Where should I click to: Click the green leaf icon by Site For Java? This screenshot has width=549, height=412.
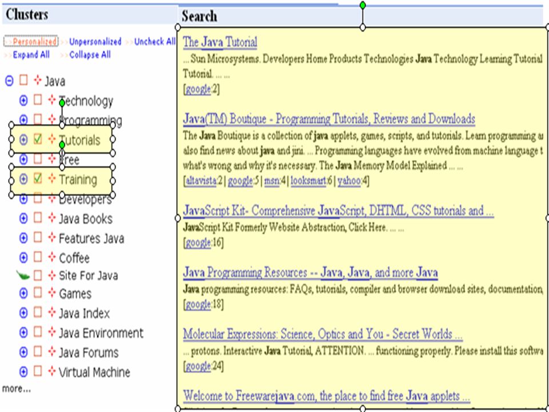click(x=23, y=275)
